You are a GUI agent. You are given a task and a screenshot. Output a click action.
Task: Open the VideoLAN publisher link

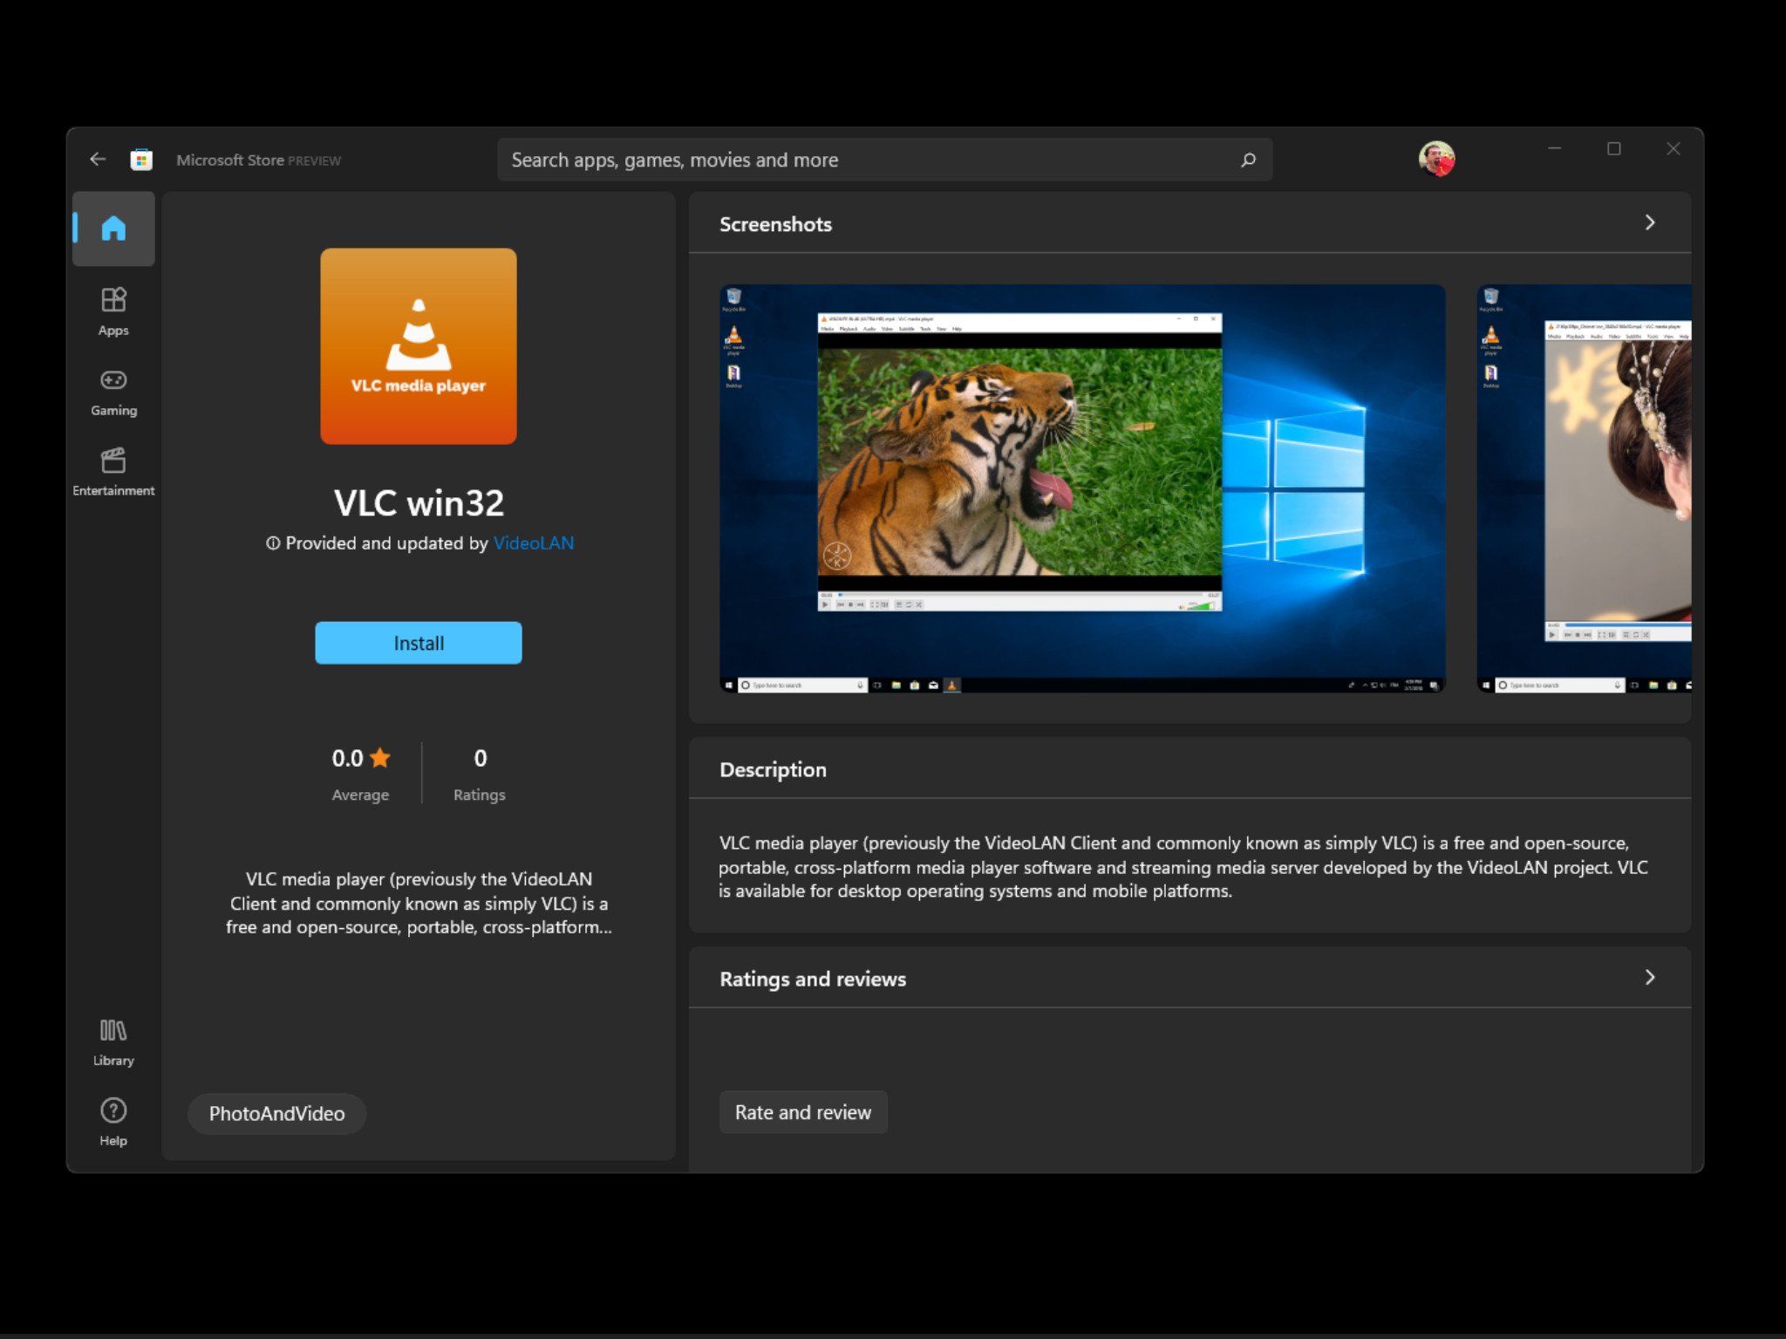pos(533,543)
